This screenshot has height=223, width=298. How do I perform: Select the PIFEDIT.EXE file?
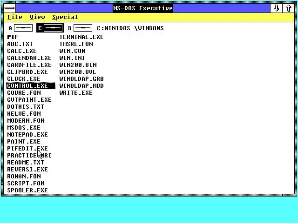[27, 149]
